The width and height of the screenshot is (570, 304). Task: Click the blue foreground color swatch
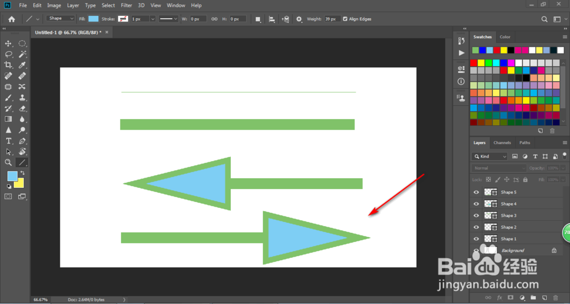pyautogui.click(x=12, y=176)
